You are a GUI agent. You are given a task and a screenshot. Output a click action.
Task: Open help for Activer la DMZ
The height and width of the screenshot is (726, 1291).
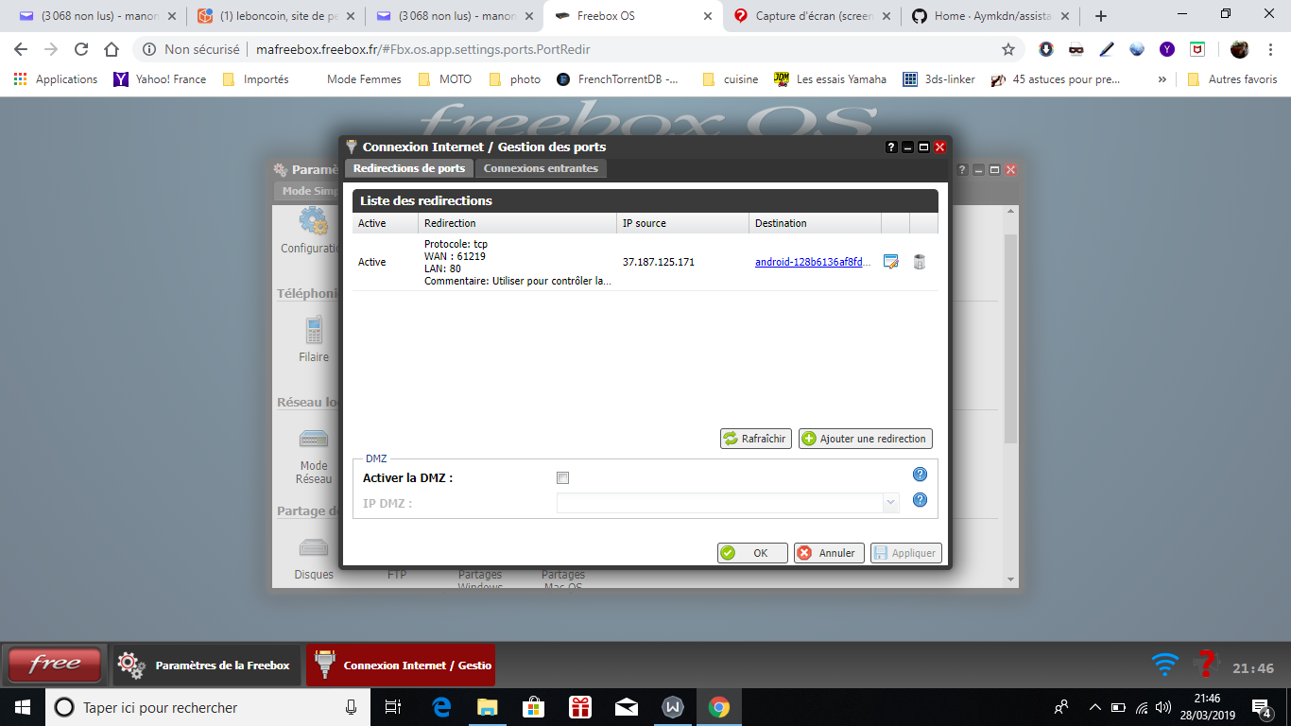[x=919, y=475]
